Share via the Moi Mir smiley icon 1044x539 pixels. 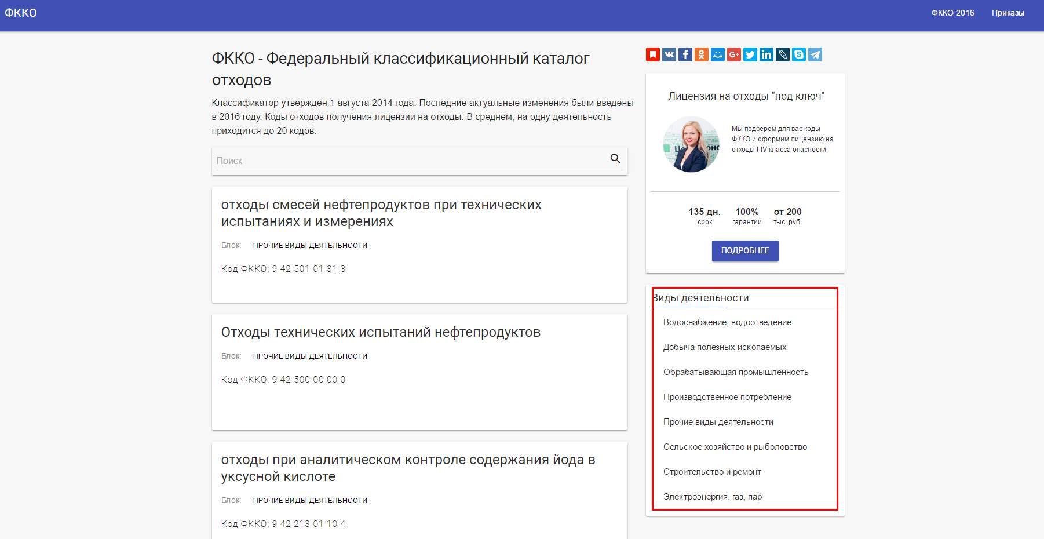click(x=718, y=54)
